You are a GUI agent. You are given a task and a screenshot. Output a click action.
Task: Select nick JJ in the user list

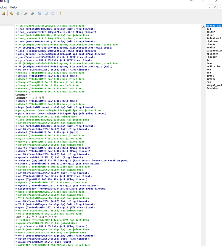click(x=208, y=60)
